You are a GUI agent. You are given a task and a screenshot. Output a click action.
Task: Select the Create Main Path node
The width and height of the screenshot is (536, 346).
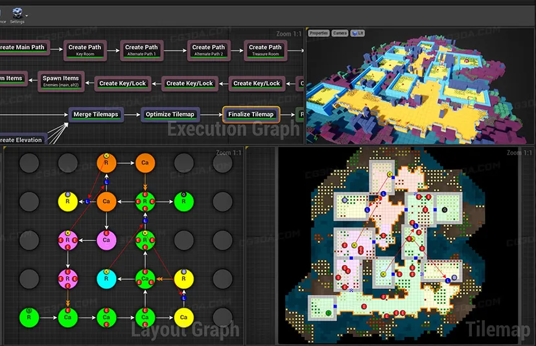click(24, 48)
